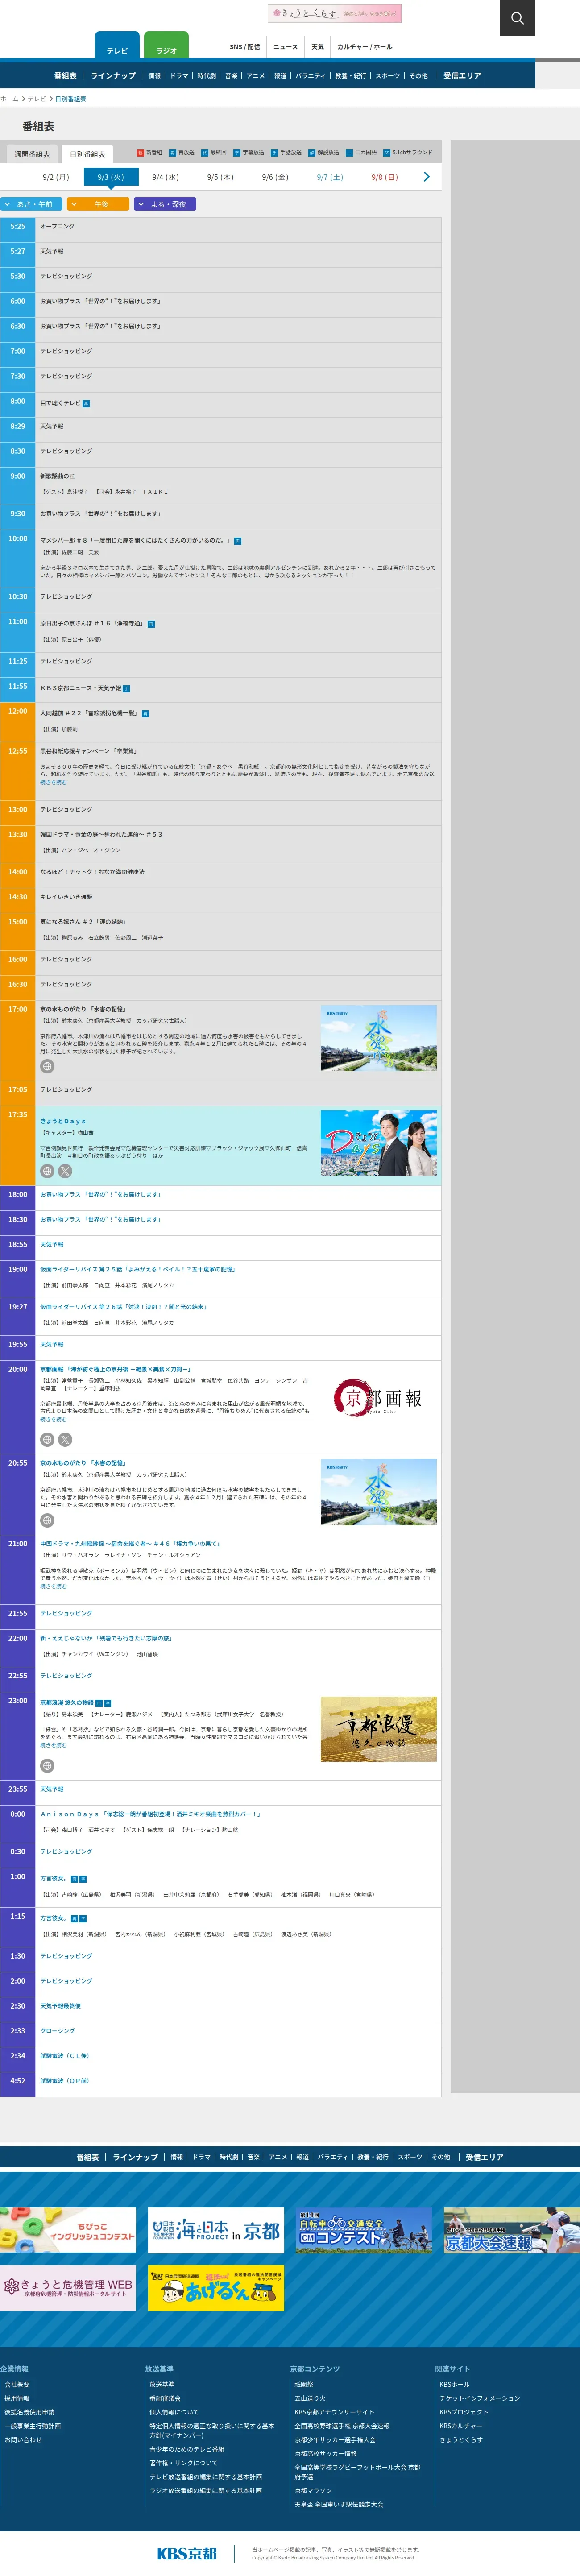Expand あさ・午前 time section
Viewport: 580px width, 2576px height.
click(31, 204)
